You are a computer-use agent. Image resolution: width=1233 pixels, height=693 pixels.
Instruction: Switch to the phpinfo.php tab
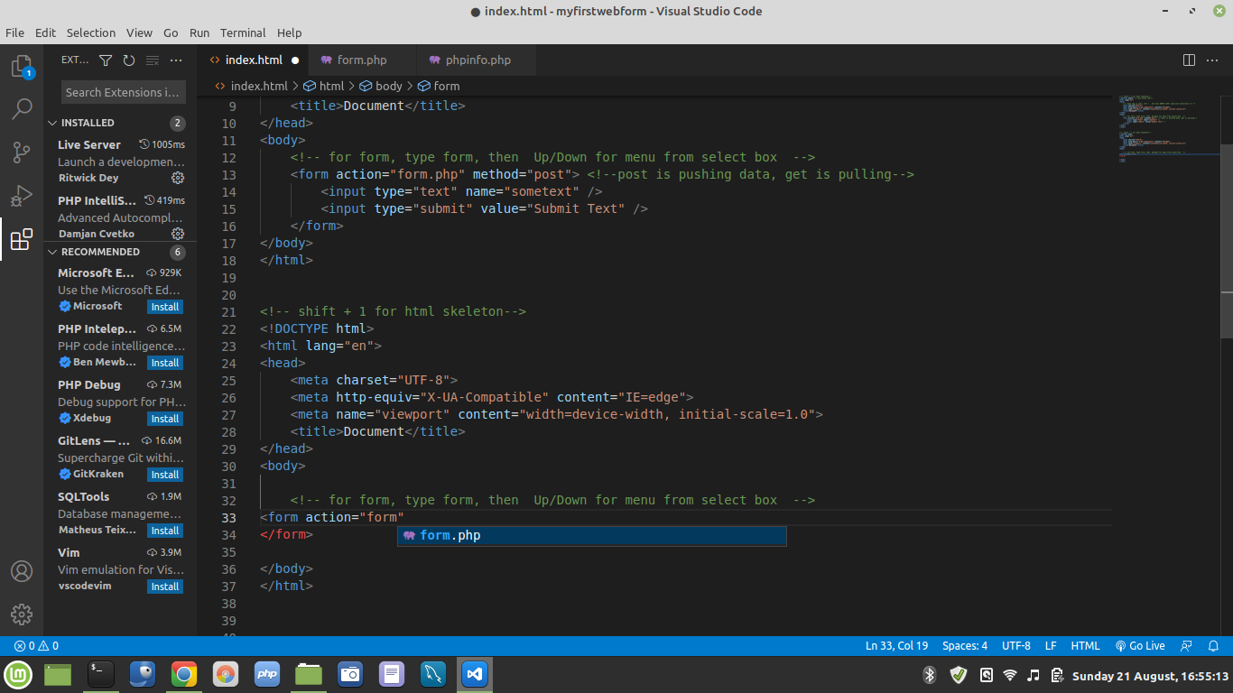(x=477, y=60)
